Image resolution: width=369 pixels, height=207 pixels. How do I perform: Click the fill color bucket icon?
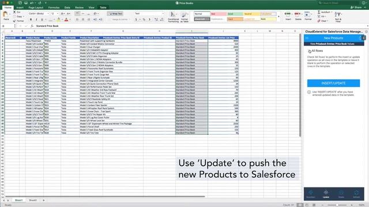pyautogui.click(x=59, y=20)
